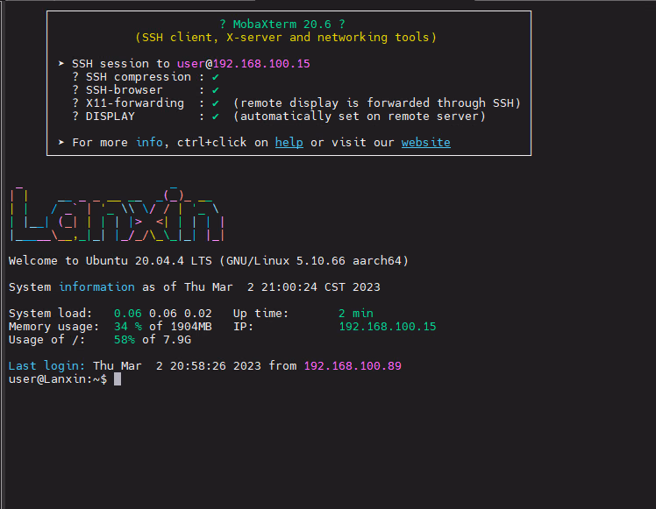Click the 1904MB memory total

(191, 327)
